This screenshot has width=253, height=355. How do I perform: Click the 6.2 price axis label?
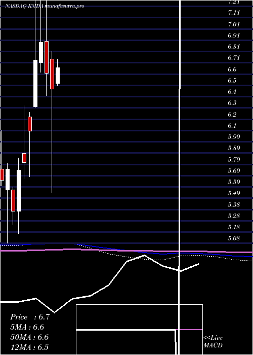click(232, 114)
